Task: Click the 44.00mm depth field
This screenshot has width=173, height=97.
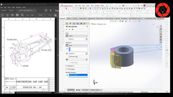Action: (77, 54)
